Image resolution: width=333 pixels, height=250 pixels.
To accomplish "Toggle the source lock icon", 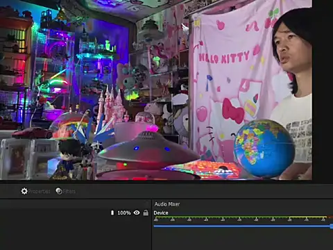I will point(146,212).
